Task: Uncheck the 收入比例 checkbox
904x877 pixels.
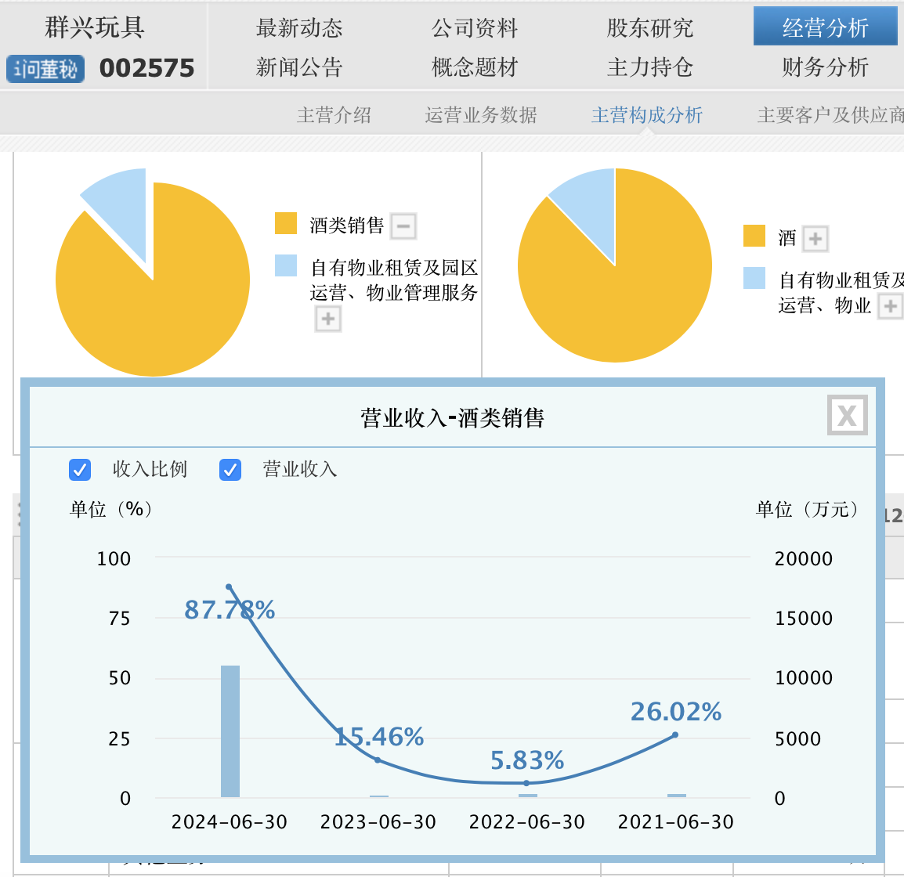Action: coord(80,469)
